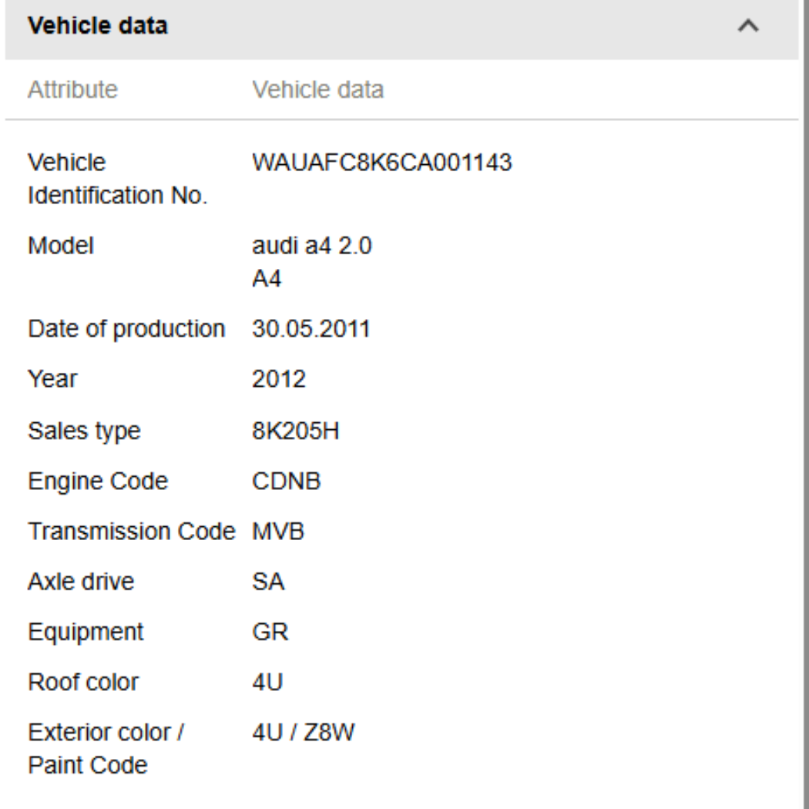Image resolution: width=809 pixels, height=809 pixels.
Task: Click the Equipment label
Action: (x=86, y=633)
